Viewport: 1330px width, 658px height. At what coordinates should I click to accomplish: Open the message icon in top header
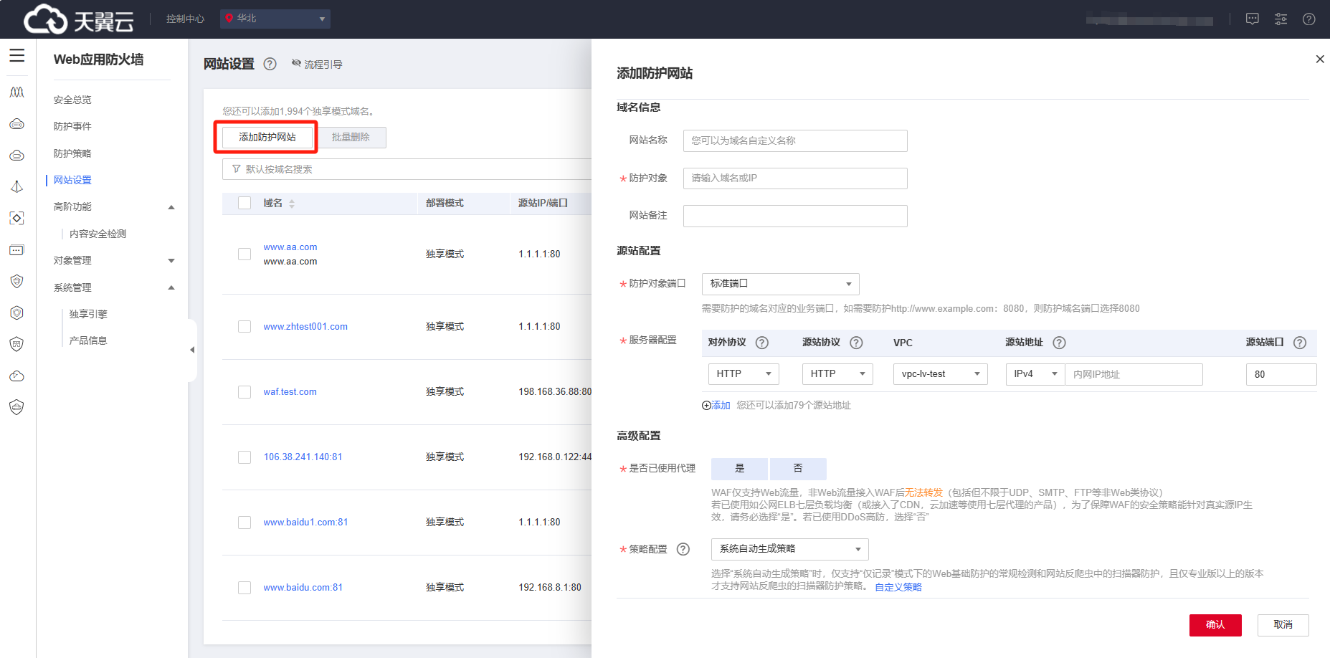click(x=1252, y=19)
